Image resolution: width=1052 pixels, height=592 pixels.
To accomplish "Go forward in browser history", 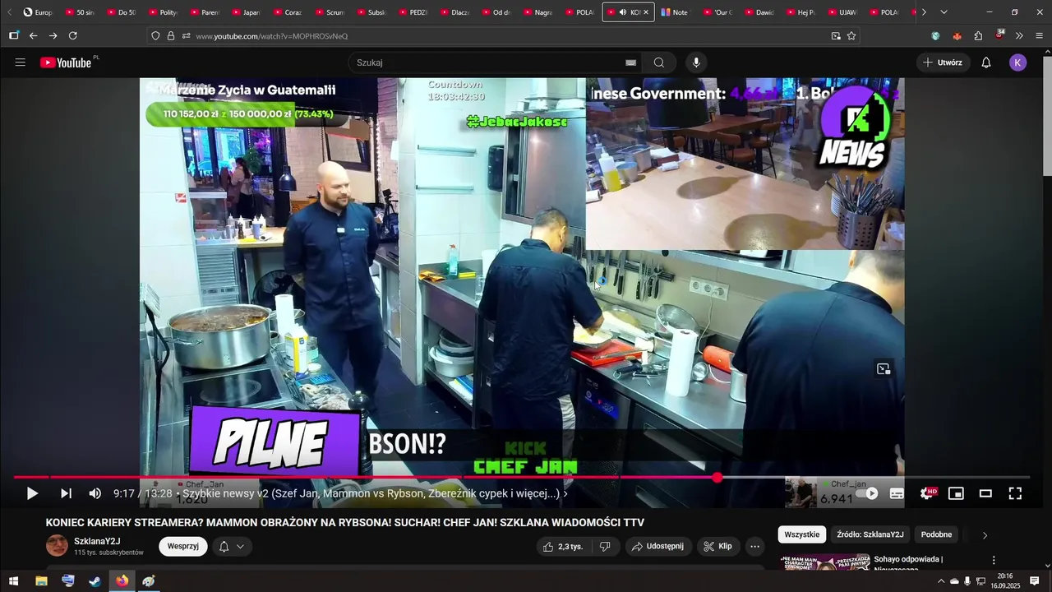I will coord(53,36).
